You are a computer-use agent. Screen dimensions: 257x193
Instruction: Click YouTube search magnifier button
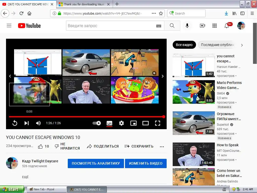pyautogui.click(x=172, y=26)
